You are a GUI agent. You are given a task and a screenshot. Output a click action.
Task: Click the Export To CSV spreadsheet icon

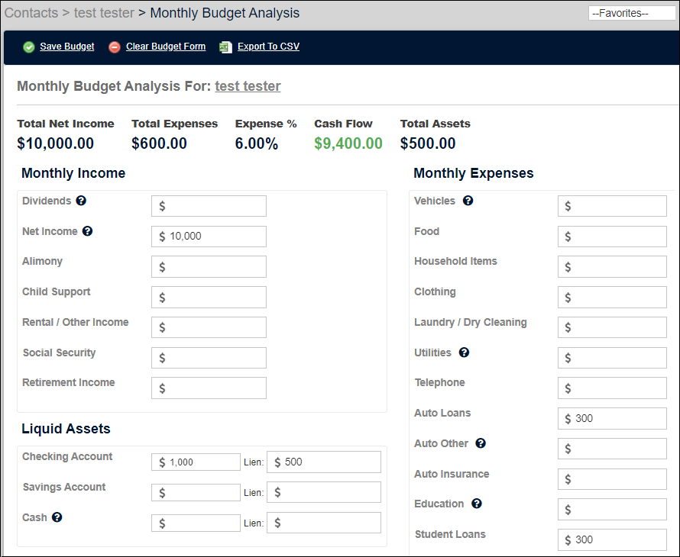[x=225, y=47]
